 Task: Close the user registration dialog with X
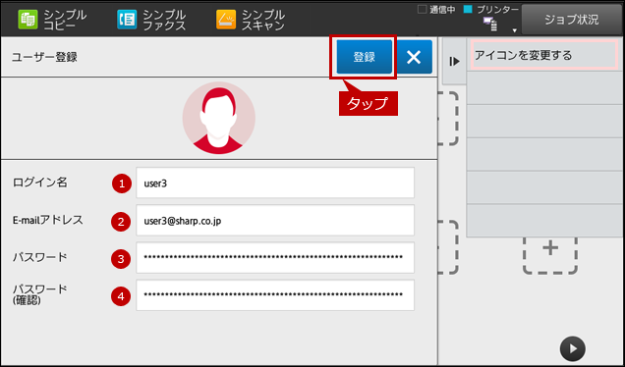[x=414, y=57]
